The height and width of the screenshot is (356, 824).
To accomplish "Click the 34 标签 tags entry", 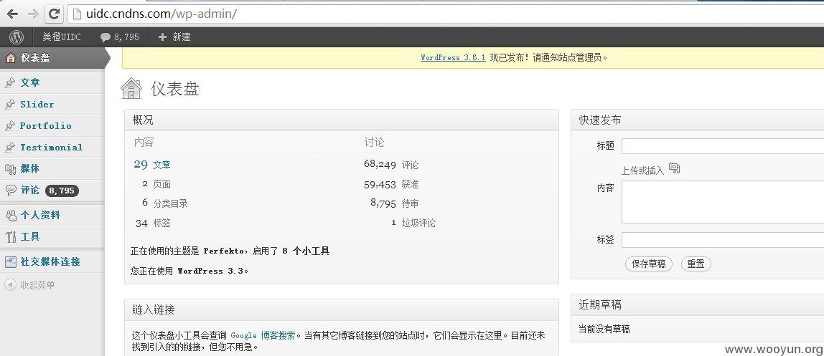I will coord(153,223).
